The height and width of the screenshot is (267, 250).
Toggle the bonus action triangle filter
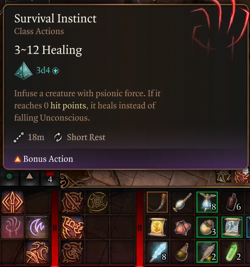(x=30, y=177)
